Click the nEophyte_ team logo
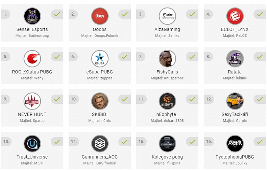This screenshot has height=170, width=267. (167, 101)
